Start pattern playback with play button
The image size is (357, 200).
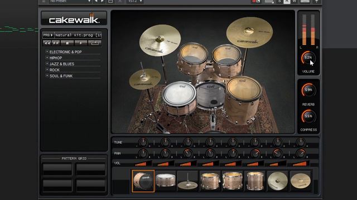81,43
